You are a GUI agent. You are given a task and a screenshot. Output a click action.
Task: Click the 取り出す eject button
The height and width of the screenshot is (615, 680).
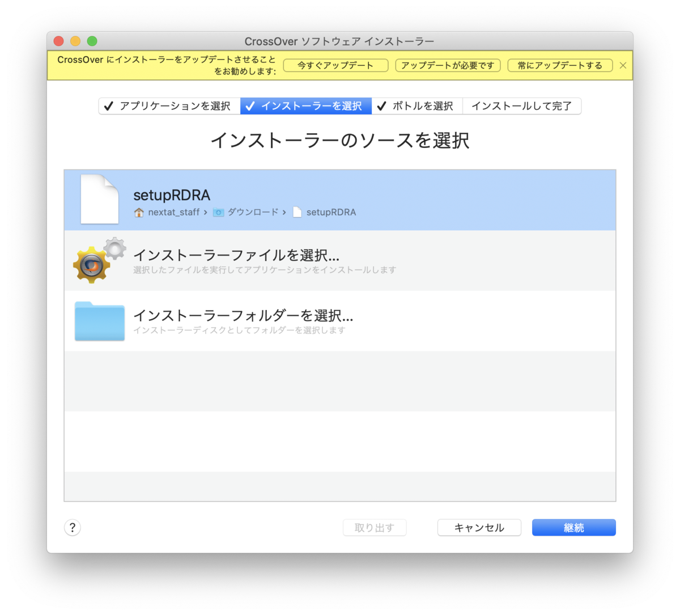375,528
